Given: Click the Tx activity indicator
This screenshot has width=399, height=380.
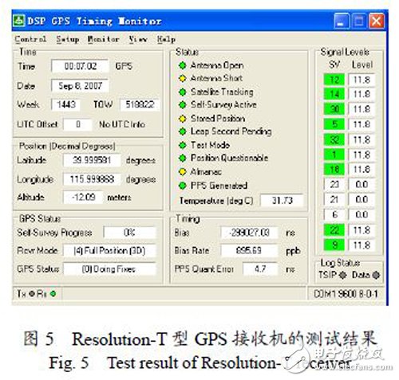Looking at the screenshot, I should click(x=32, y=294).
